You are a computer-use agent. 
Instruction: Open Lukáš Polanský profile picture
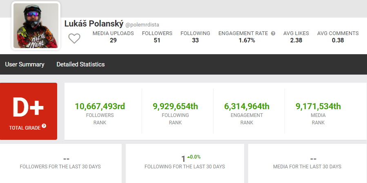coord(36,26)
